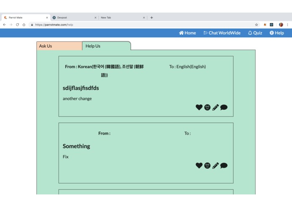Open the browser three-dot menu
This screenshot has width=292, height=207.
click(287, 25)
